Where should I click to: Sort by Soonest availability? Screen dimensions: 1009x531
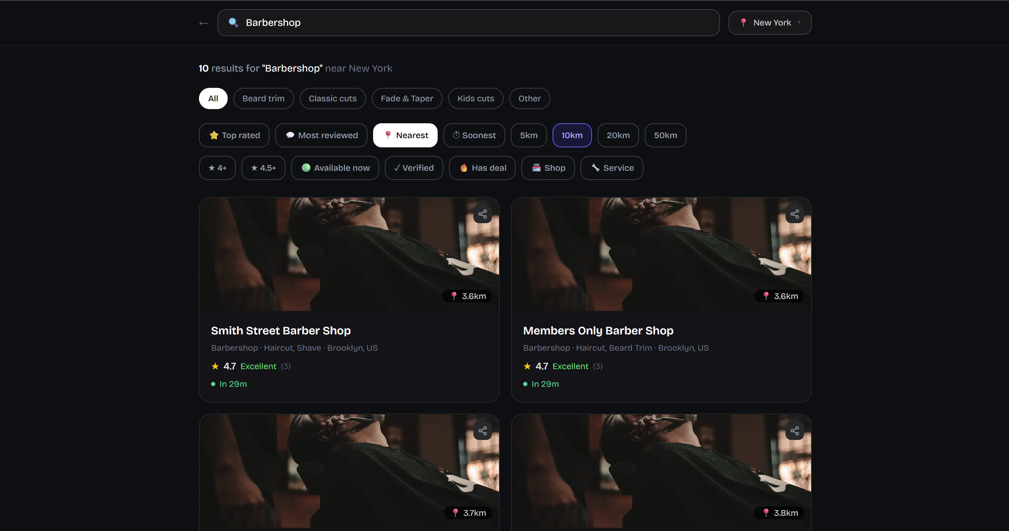(474, 135)
